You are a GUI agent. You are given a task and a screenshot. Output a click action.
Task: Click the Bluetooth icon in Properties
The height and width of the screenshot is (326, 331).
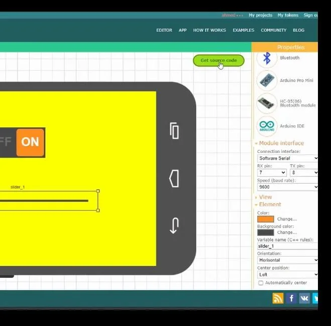267,58
